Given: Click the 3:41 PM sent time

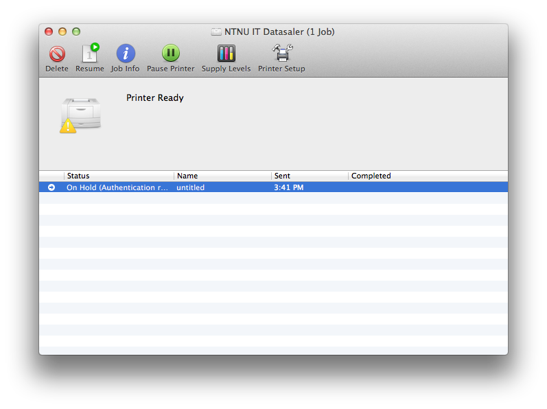Looking at the screenshot, I should [289, 187].
